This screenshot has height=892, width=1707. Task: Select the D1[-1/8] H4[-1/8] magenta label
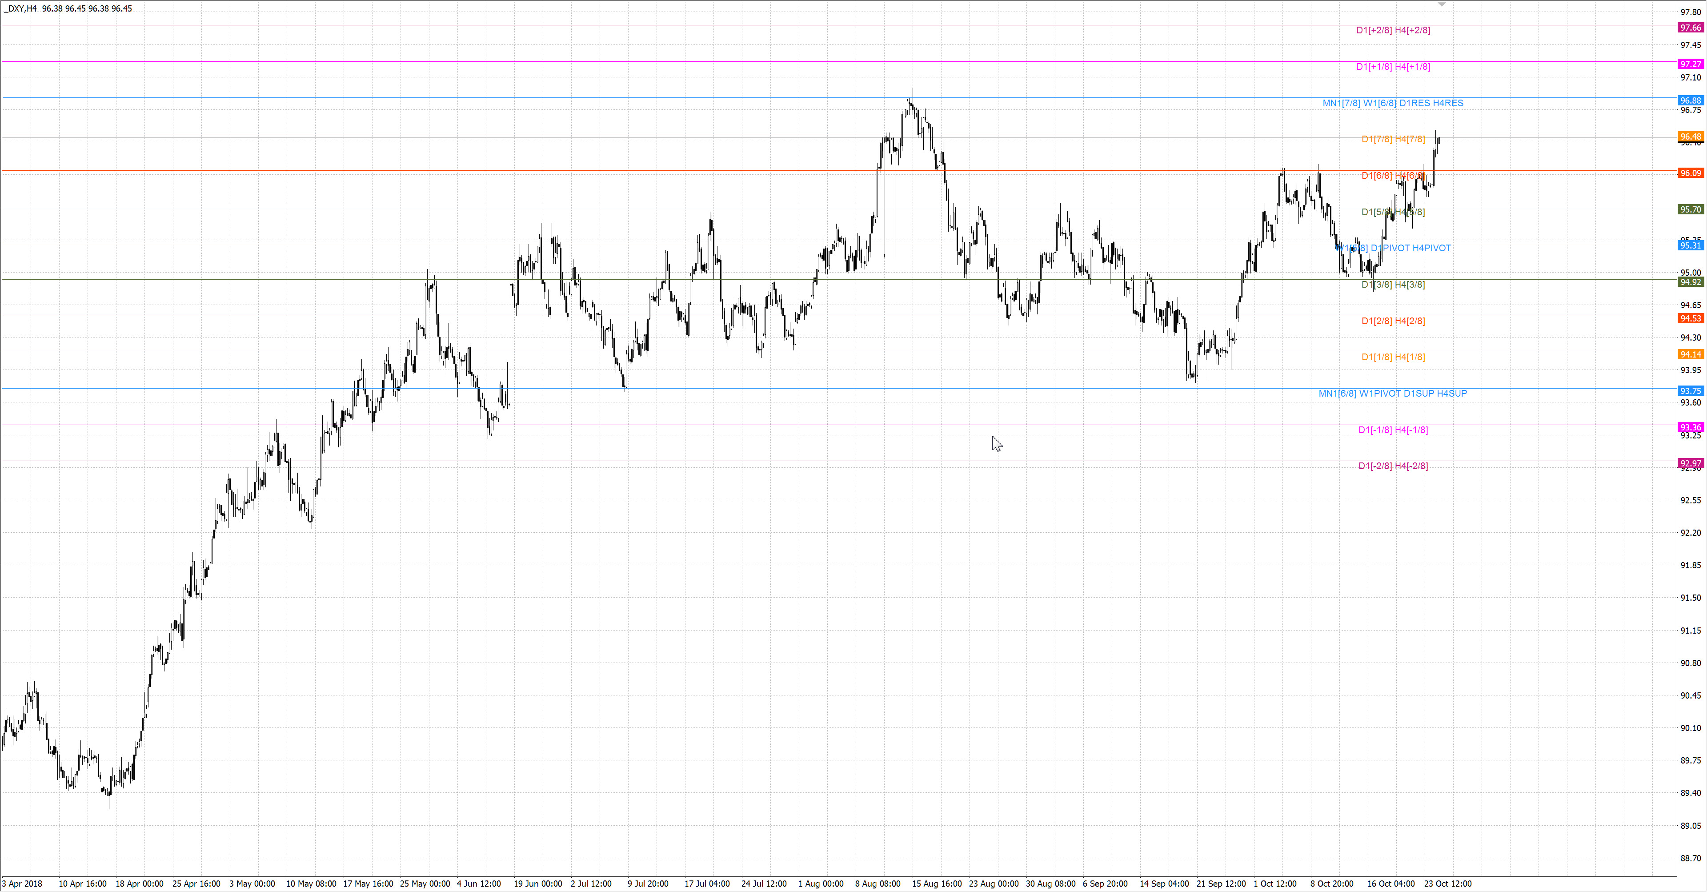1392,430
